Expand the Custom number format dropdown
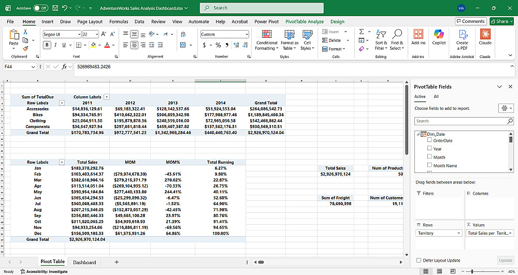The image size is (518, 275). click(247, 34)
